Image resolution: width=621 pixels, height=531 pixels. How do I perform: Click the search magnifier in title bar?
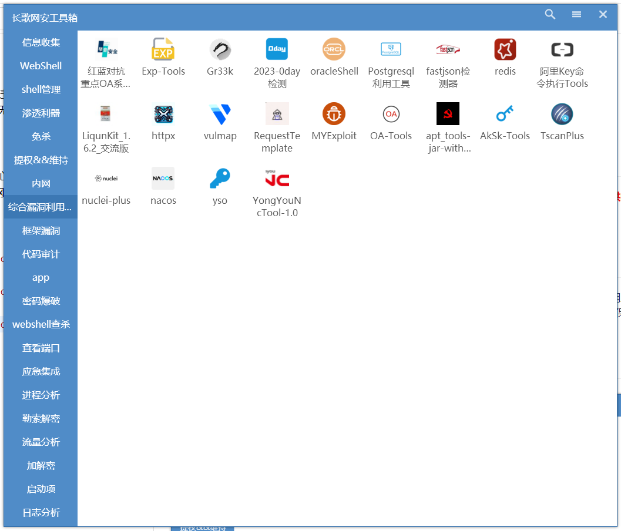pos(550,14)
